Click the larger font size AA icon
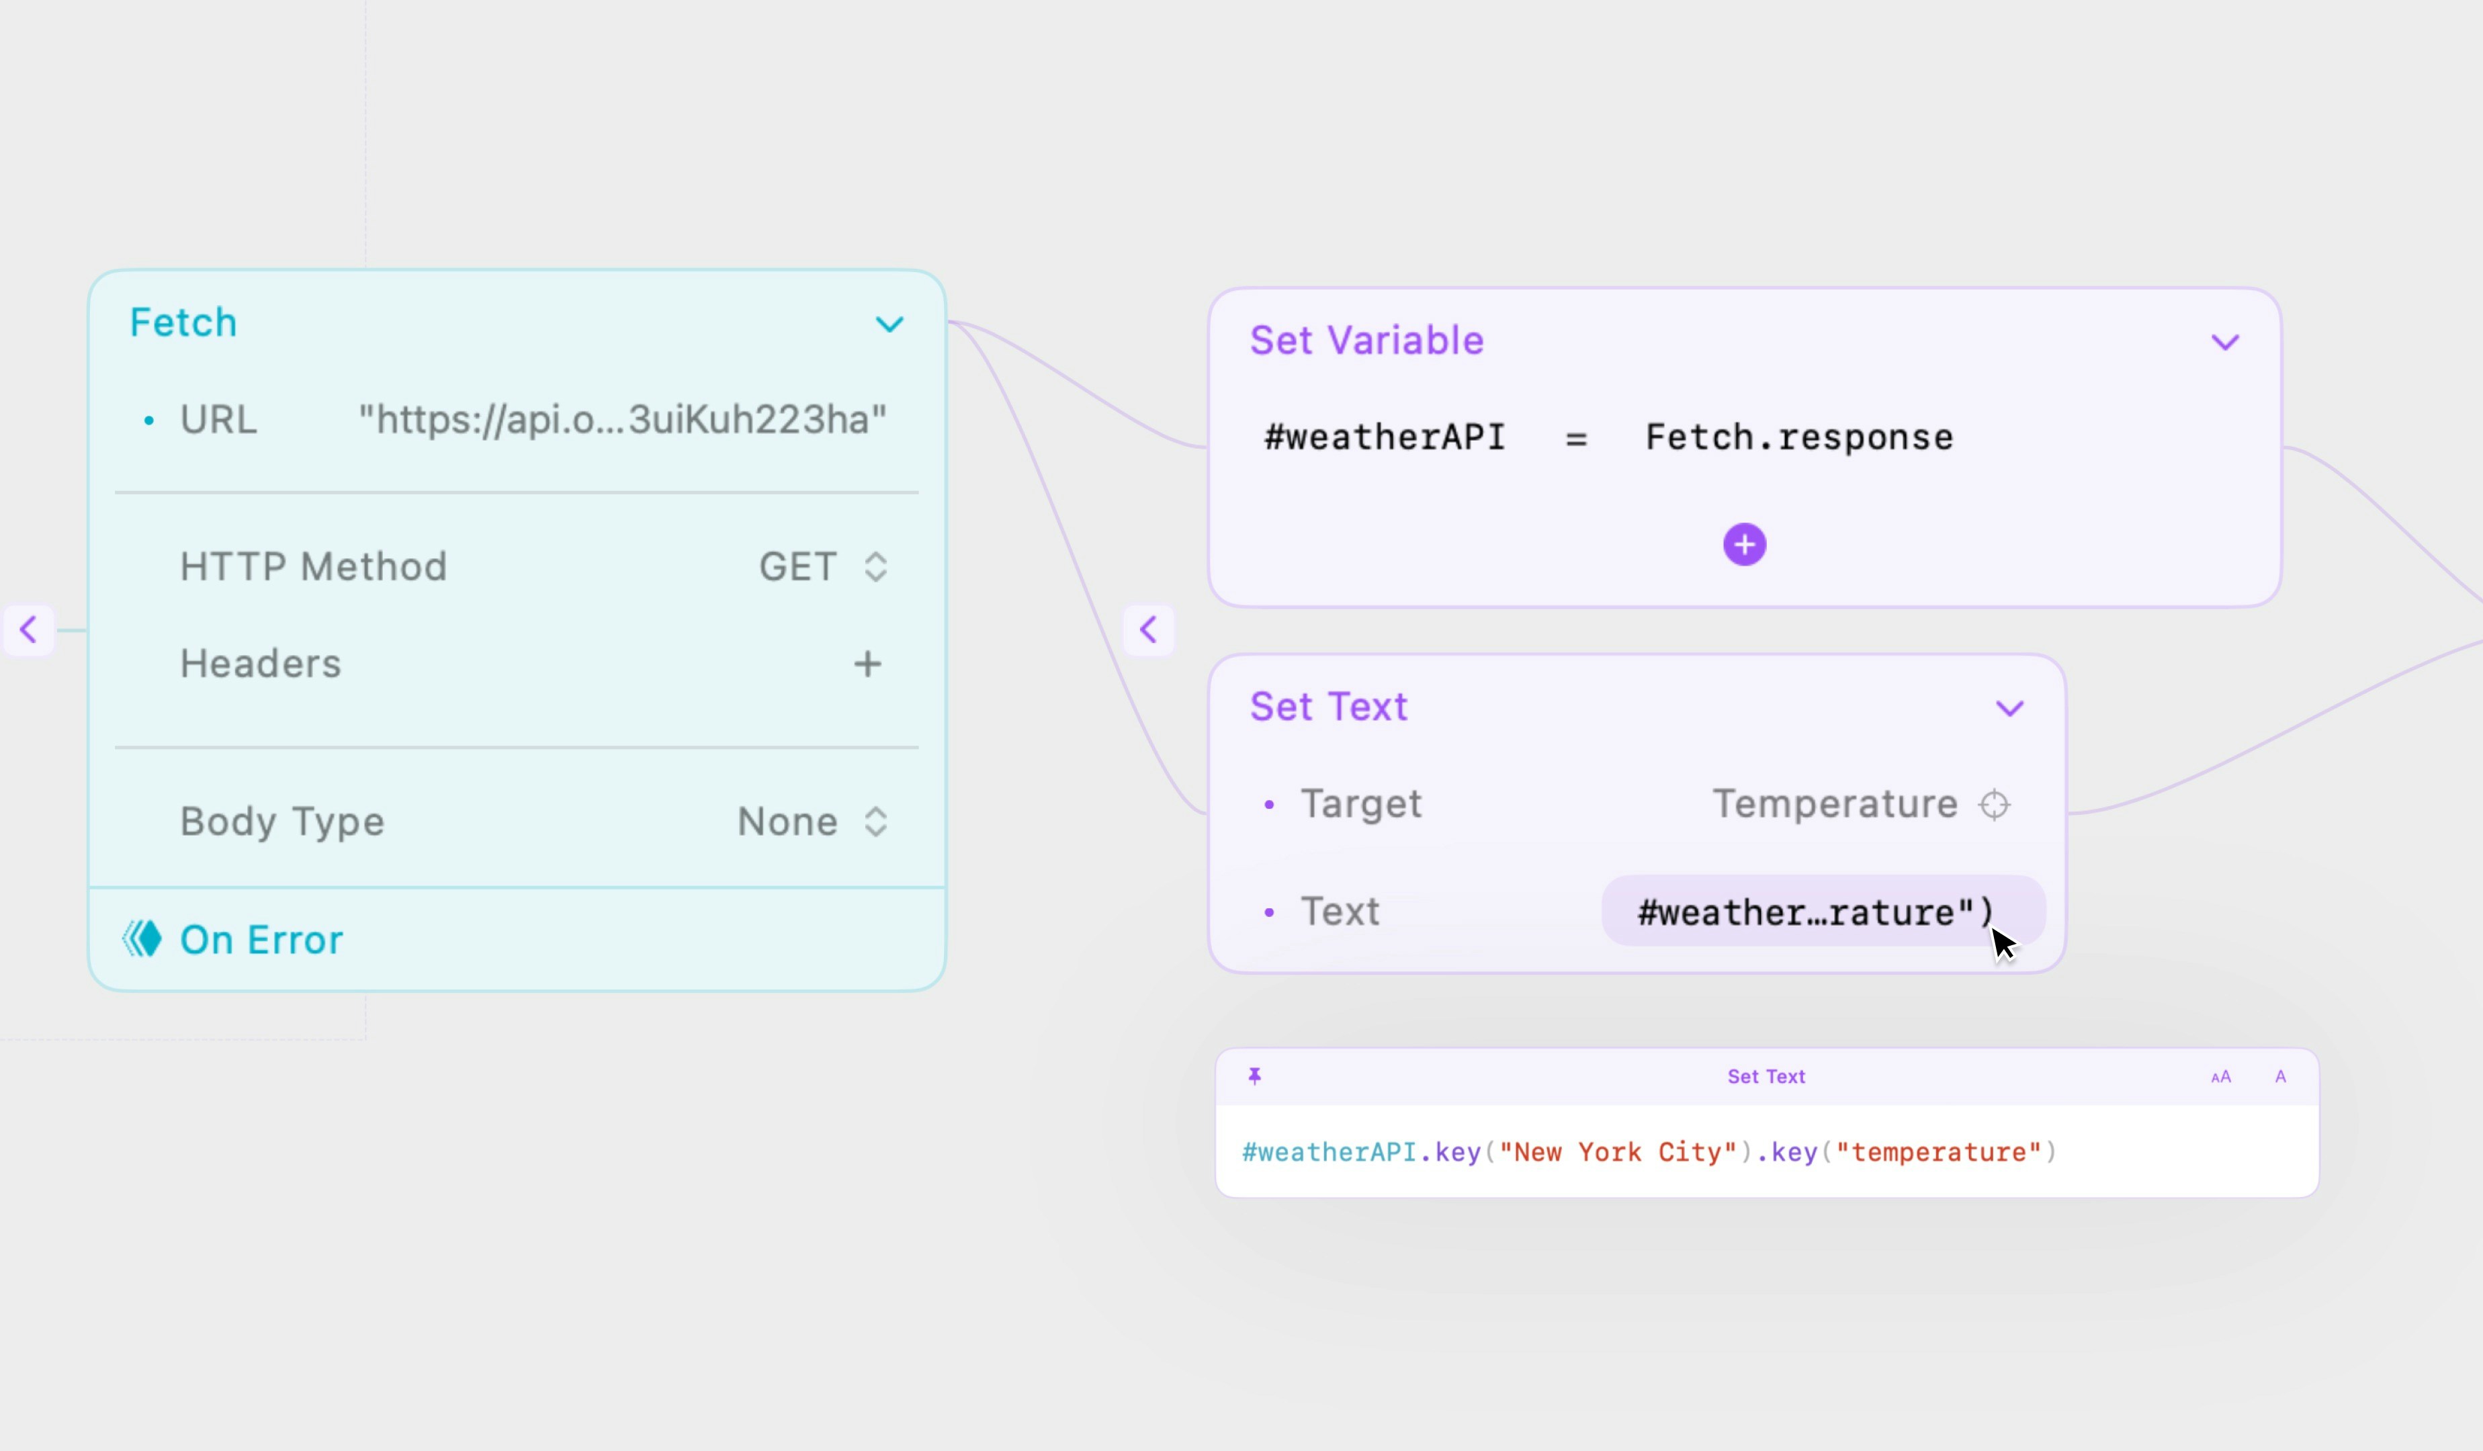Screen dimensions: 2483x1451 click(x=2220, y=1077)
